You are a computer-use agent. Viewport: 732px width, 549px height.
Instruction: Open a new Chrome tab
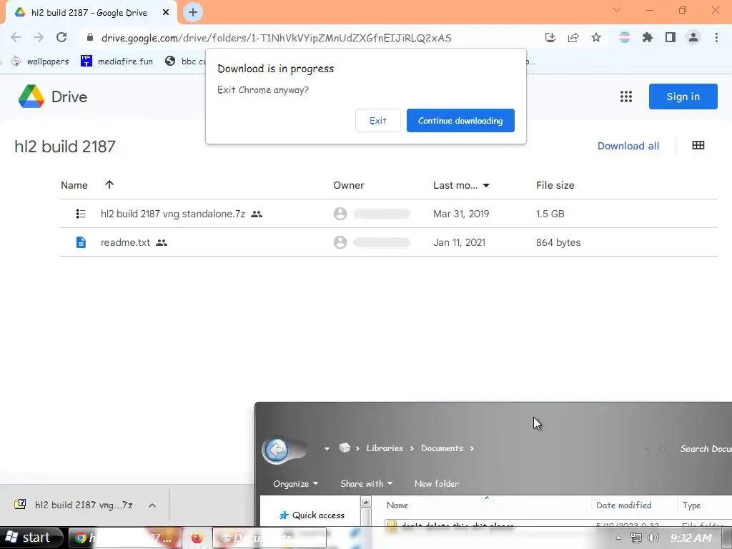[193, 12]
